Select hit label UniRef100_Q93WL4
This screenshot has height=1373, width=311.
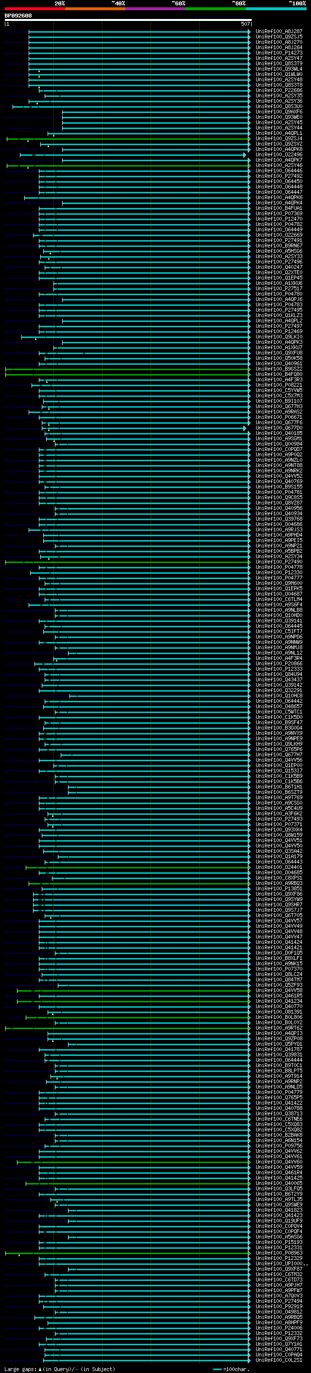pos(279,69)
